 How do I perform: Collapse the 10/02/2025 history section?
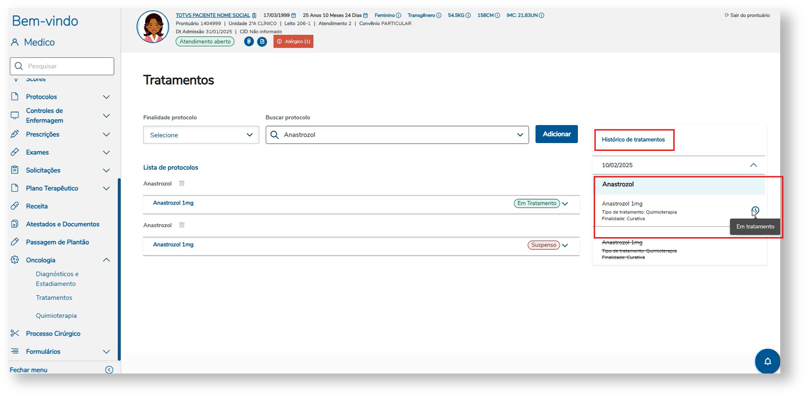coord(753,165)
